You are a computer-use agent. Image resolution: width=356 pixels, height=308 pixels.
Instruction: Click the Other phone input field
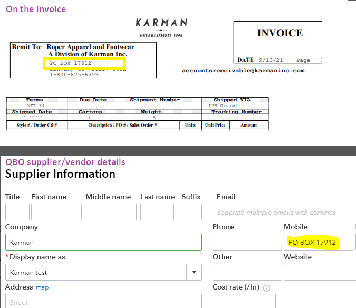[x=247, y=272]
